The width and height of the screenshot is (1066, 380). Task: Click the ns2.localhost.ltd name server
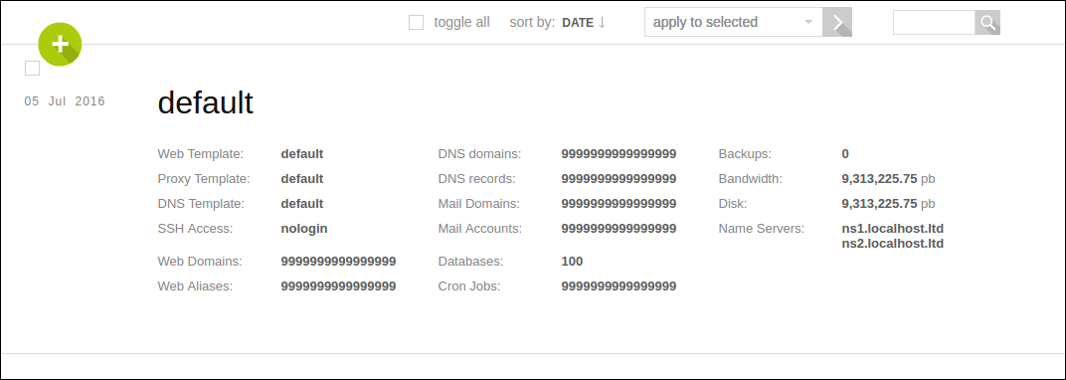tap(893, 244)
